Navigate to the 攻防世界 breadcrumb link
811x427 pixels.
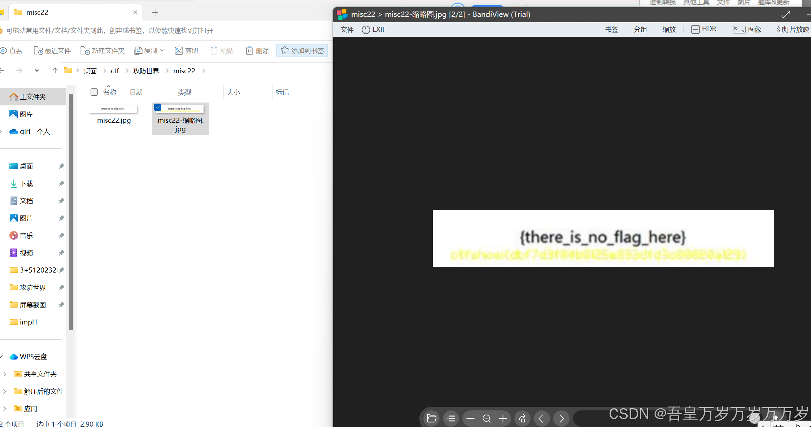146,70
